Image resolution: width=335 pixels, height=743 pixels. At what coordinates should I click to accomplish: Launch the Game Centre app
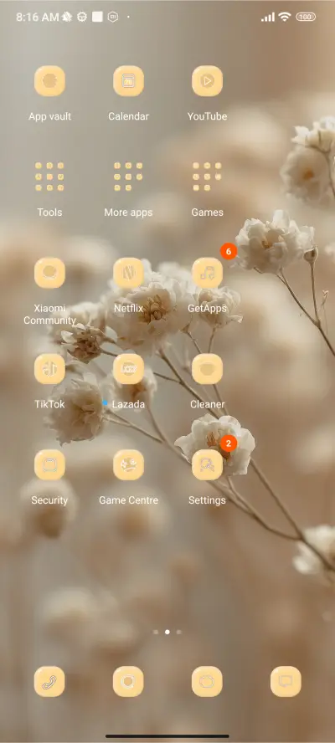(x=129, y=465)
